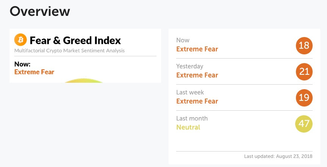Image resolution: width=327 pixels, height=167 pixels.
Task: Click the orange 18 score circle
Action: coord(304,46)
